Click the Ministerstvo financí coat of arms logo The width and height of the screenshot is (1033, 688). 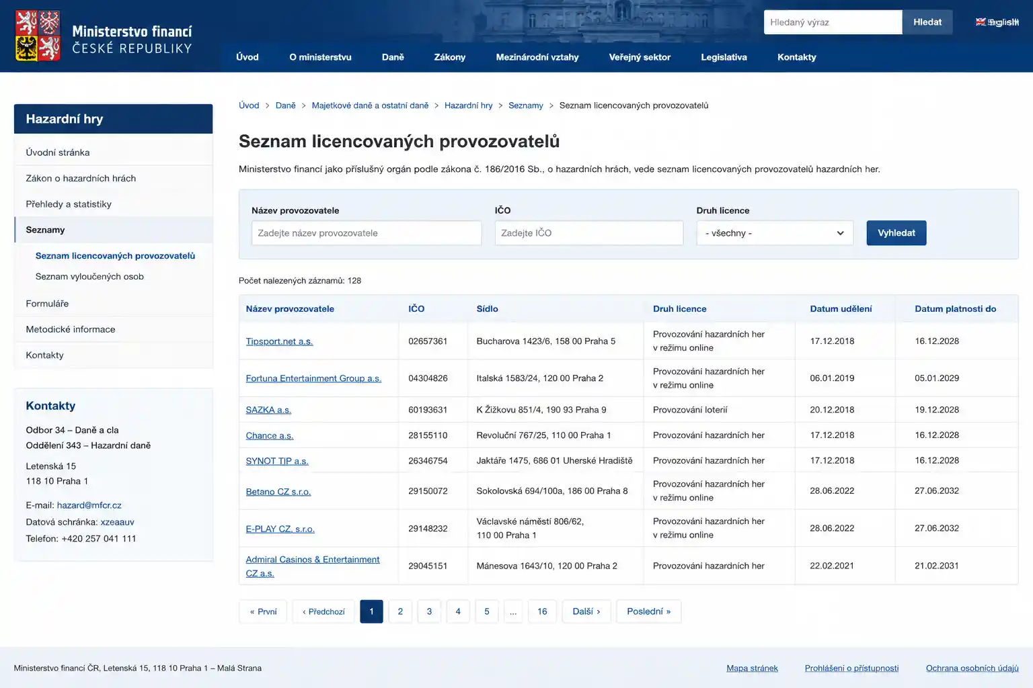click(x=38, y=36)
